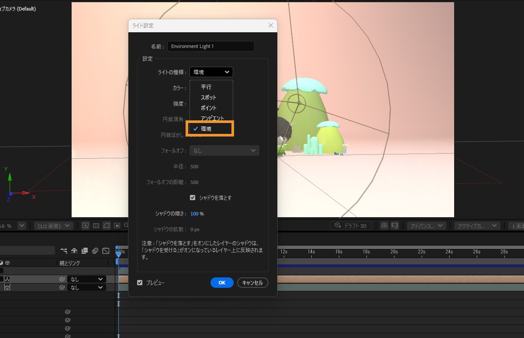The height and width of the screenshot is (338, 524).
Task: Click the region of interest icon
Action: point(117,225)
